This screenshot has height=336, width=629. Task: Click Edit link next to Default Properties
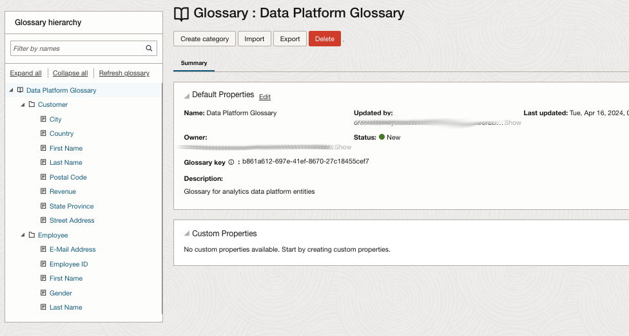click(x=265, y=97)
